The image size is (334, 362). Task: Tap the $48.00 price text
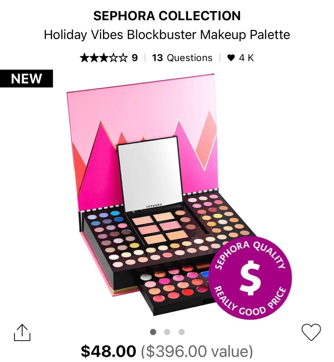point(109,351)
